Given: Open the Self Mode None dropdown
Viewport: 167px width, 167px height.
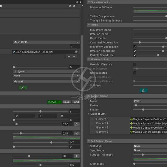Looking at the screenshot, I should [150, 146].
